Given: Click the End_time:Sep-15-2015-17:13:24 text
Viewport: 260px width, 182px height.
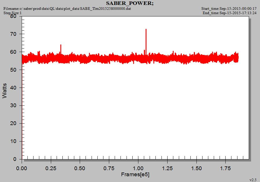Looking at the screenshot, I should [229, 13].
